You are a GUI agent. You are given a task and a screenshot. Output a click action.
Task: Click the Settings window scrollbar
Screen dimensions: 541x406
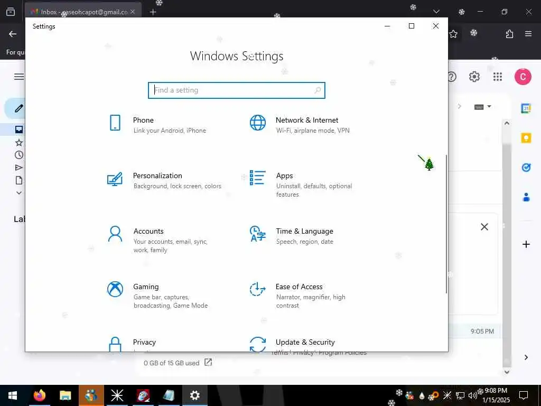click(446, 224)
